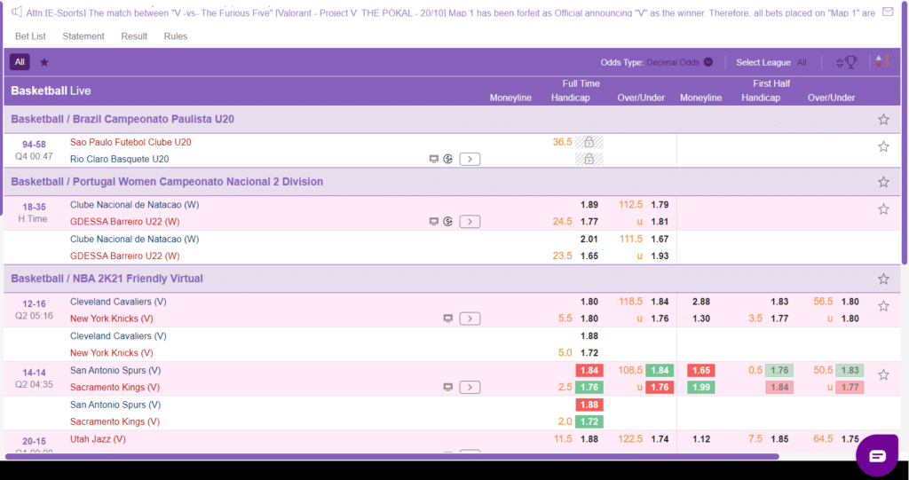Open the Select League filter
The width and height of the screenshot is (909, 480).
click(771, 62)
